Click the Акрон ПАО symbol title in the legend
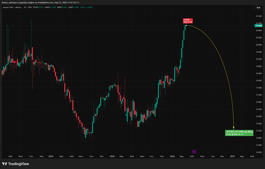Screen dimensions: 265x169 (12, 7)
